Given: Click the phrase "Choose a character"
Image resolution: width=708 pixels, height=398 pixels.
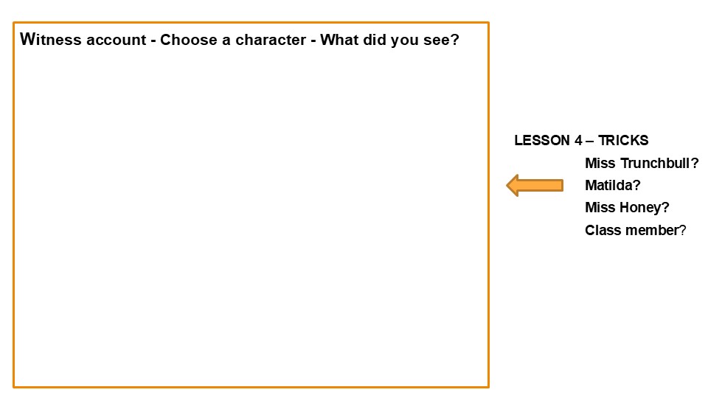Looking at the screenshot, I should 233,40.
